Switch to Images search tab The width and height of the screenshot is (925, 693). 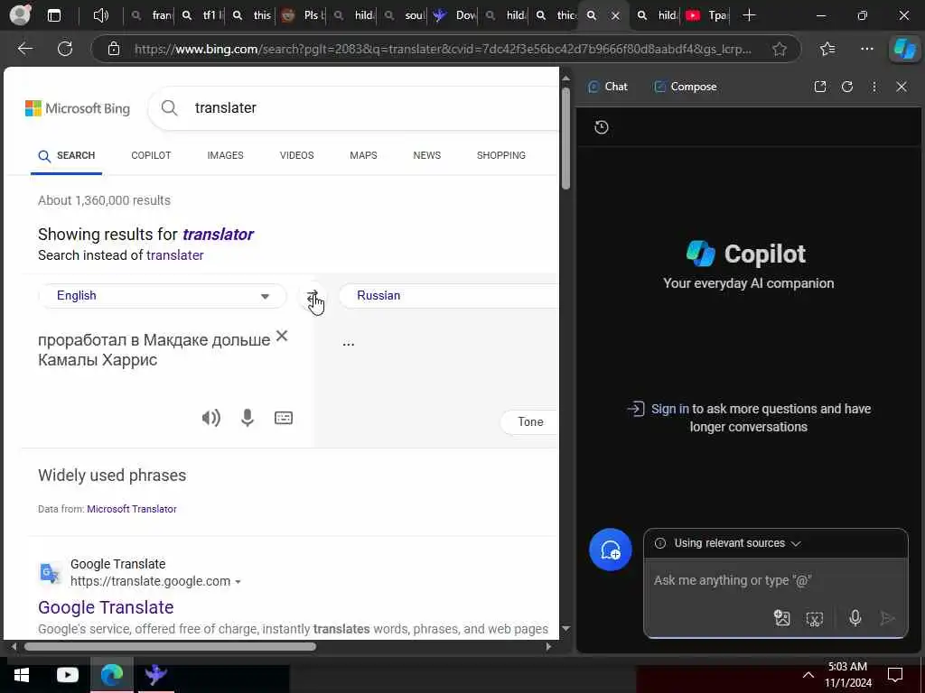pos(225,155)
